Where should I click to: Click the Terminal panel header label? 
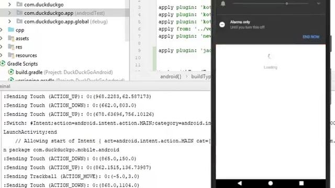5,86
